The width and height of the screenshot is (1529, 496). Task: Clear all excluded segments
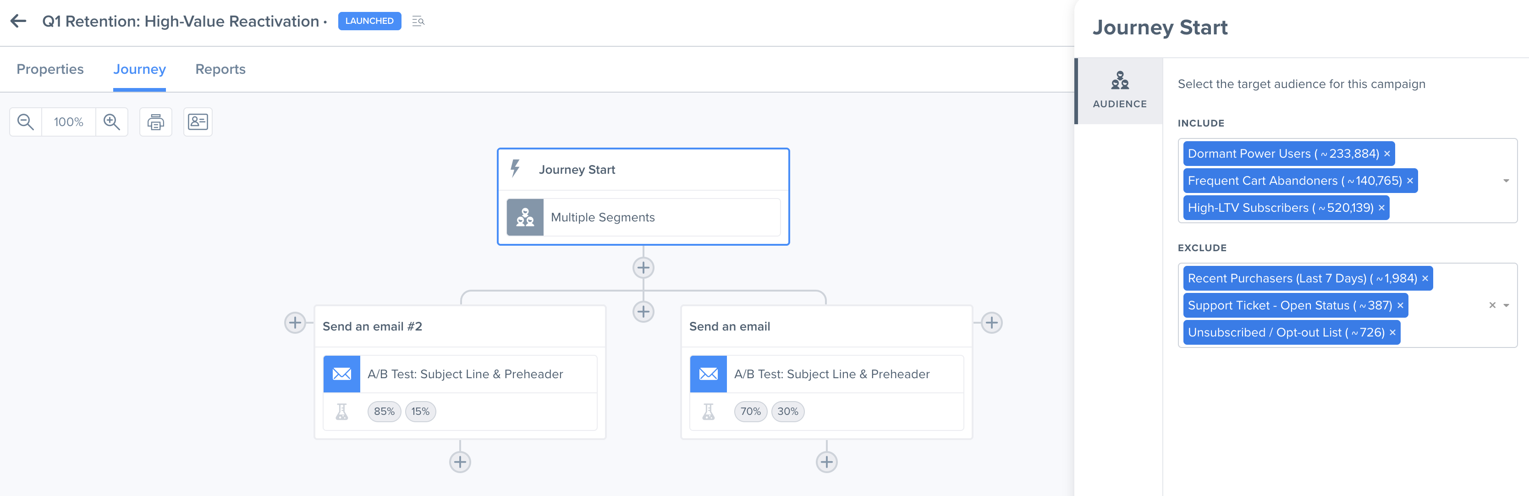[x=1492, y=306]
